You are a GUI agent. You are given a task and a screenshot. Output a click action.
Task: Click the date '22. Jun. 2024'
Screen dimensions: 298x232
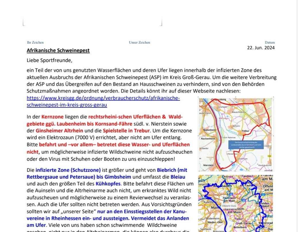(261, 48)
